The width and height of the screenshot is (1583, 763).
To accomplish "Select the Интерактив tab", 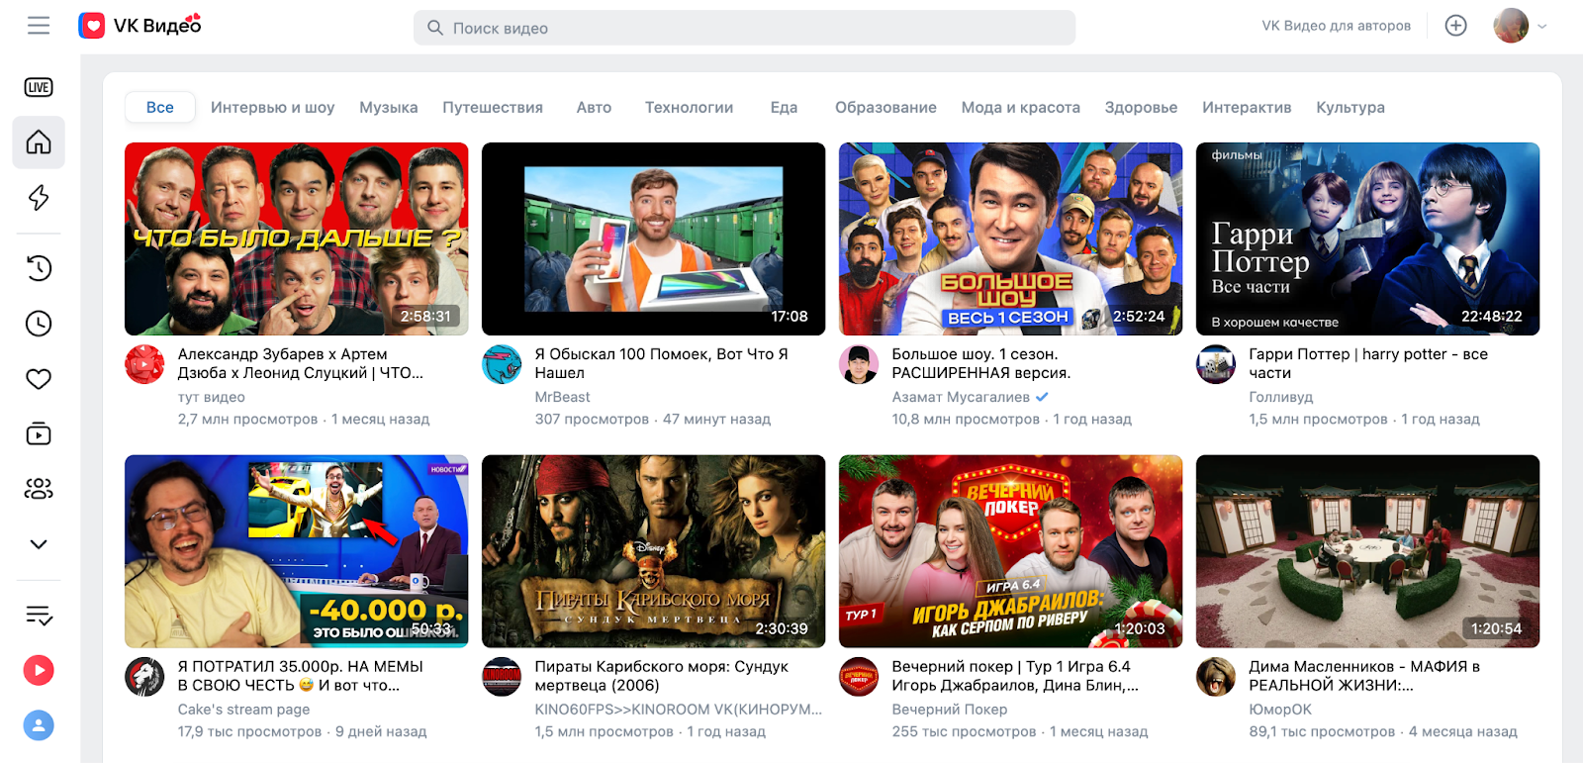I will point(1247,107).
